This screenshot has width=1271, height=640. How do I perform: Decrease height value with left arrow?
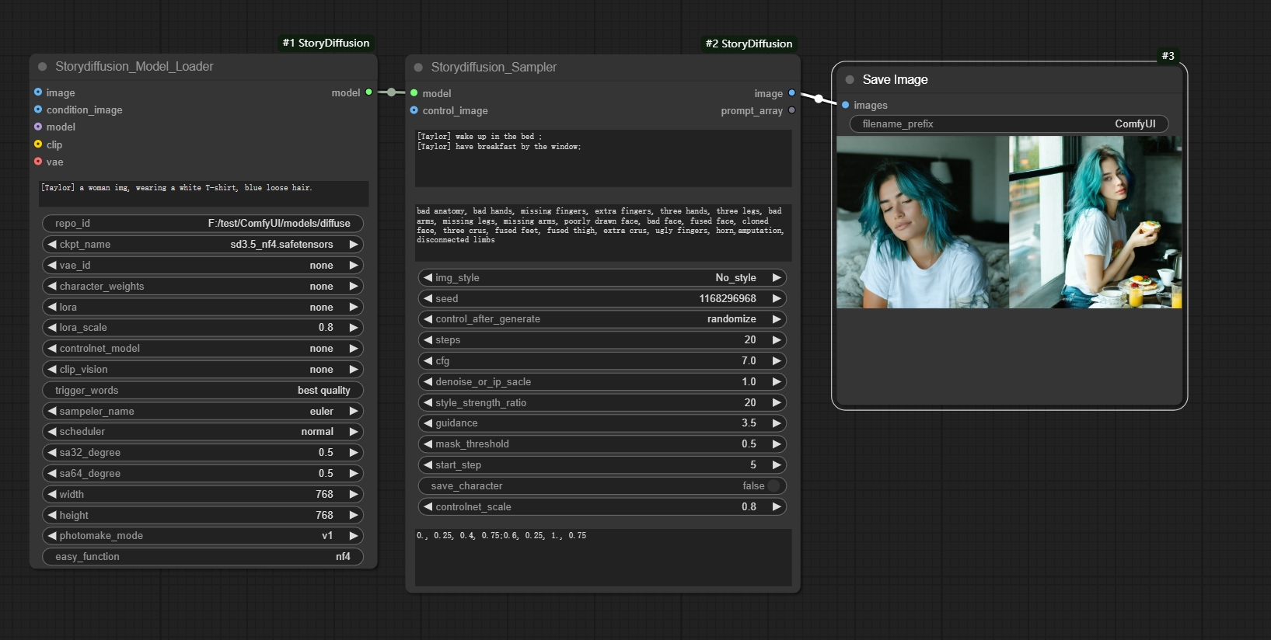point(52,515)
